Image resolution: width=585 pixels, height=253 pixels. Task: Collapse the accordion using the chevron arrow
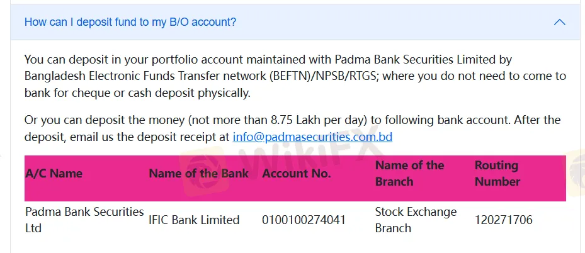(x=559, y=22)
